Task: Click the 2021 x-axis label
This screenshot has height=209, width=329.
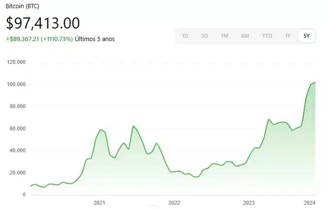Action: [99, 203]
